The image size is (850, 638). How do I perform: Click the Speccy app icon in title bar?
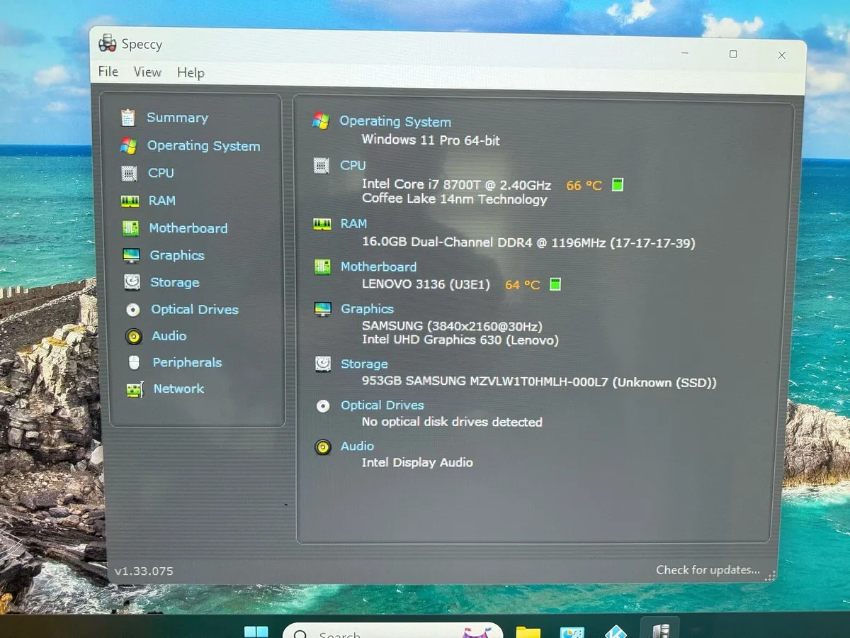(x=107, y=44)
